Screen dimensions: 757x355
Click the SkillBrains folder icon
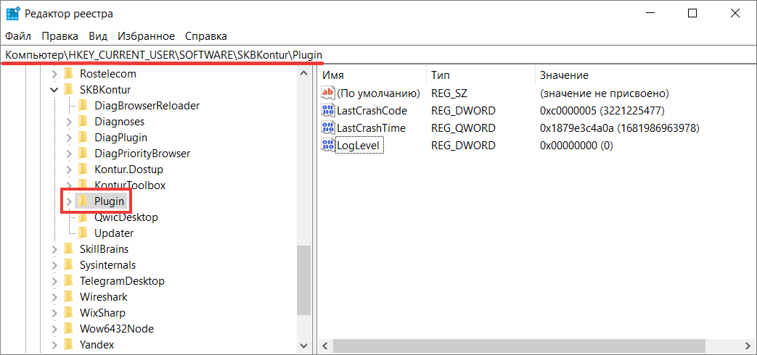tap(68, 248)
